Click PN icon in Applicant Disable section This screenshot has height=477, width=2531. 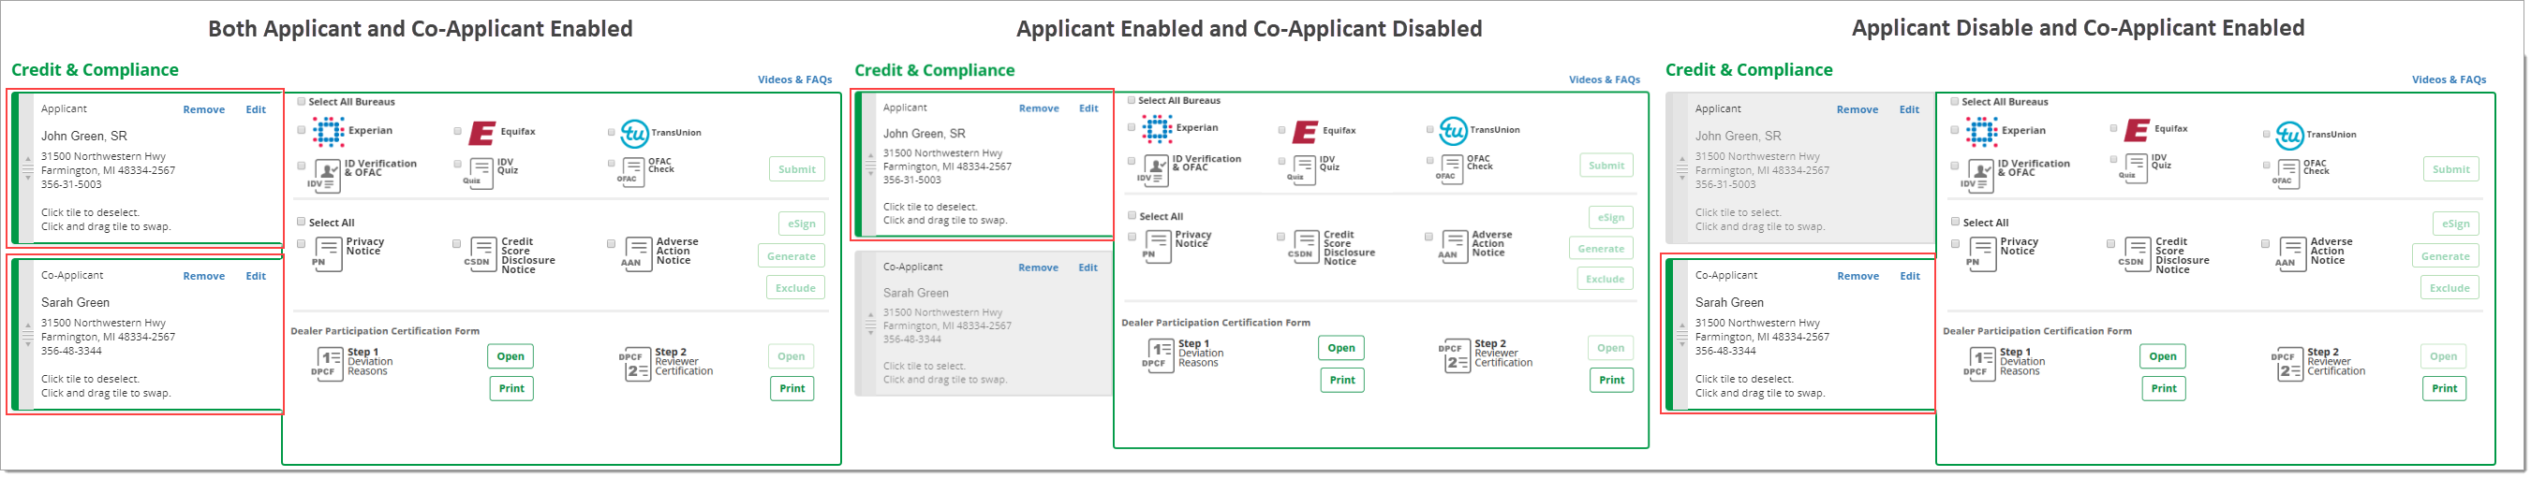1981,253
